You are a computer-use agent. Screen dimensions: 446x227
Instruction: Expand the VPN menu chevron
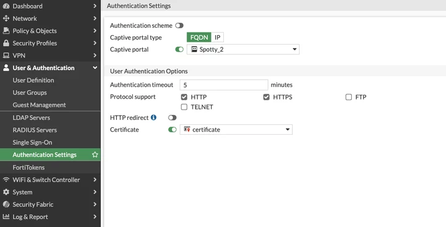pos(95,55)
